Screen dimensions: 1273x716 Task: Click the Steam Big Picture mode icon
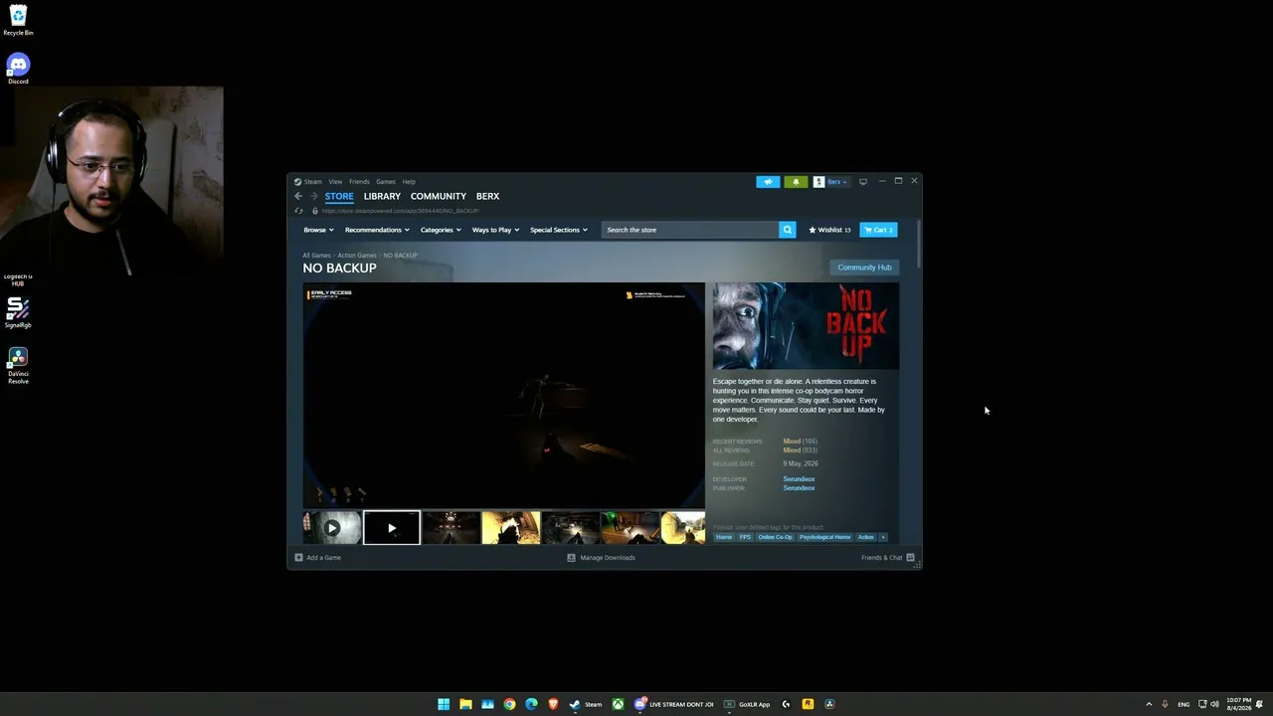click(x=863, y=182)
